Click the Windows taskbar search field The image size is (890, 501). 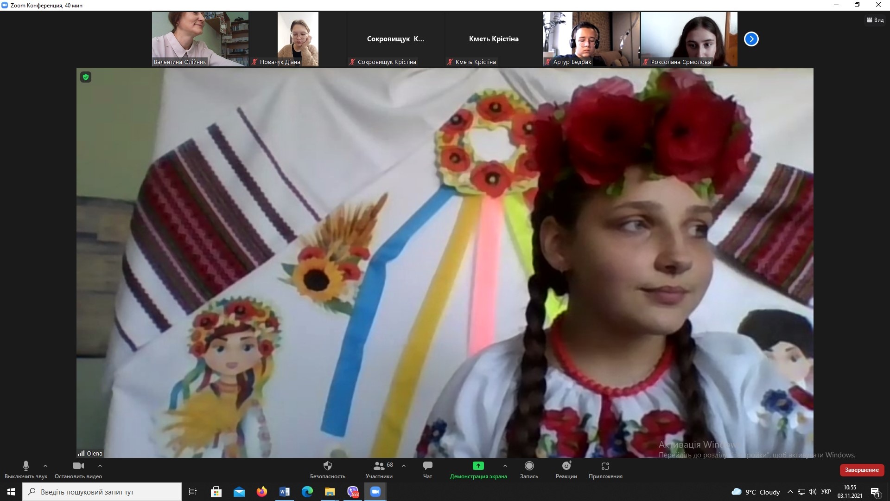[102, 492]
